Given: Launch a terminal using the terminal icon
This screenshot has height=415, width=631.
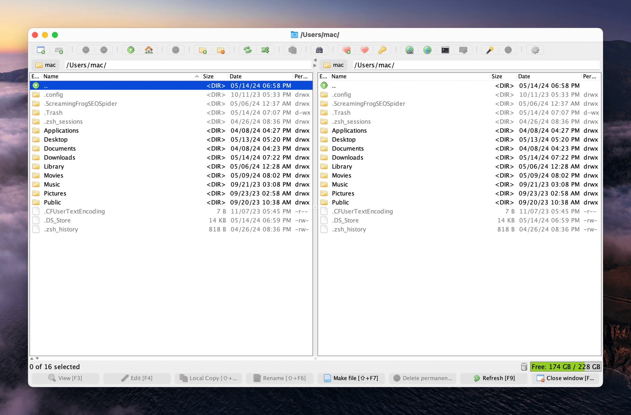Looking at the screenshot, I should pos(445,50).
